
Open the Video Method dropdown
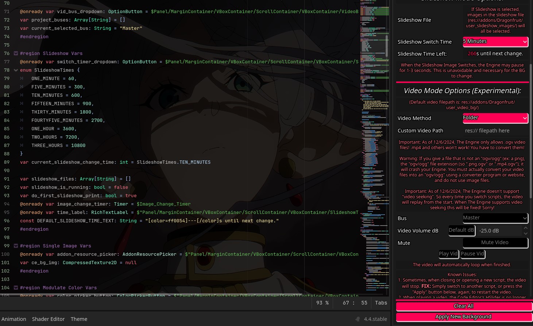tap(495, 118)
